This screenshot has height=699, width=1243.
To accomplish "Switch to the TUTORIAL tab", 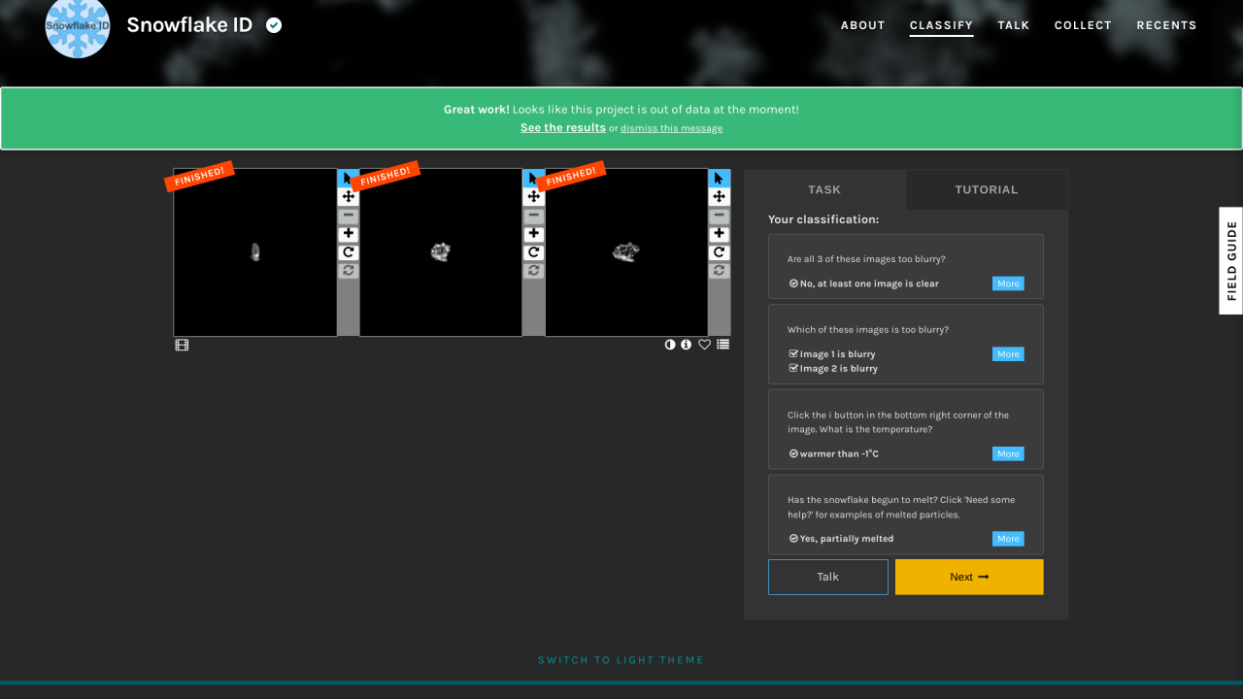I will point(987,189).
